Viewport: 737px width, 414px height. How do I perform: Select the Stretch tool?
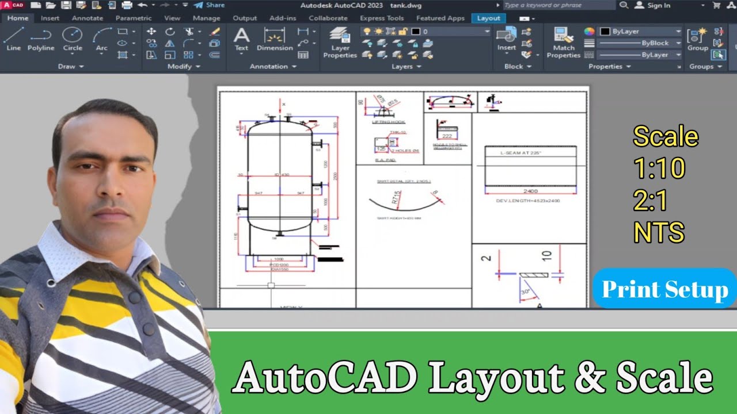151,55
